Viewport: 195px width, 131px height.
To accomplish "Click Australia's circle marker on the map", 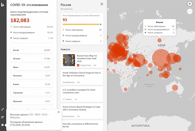I will coord(174,88).
